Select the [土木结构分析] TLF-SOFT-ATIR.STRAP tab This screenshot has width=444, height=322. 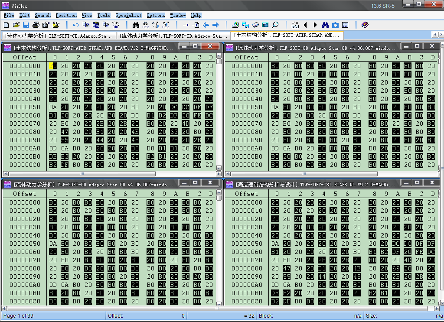[287, 36]
